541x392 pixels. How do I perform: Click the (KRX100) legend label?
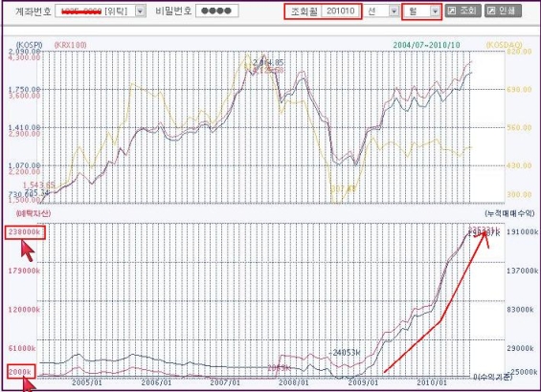pos(71,45)
